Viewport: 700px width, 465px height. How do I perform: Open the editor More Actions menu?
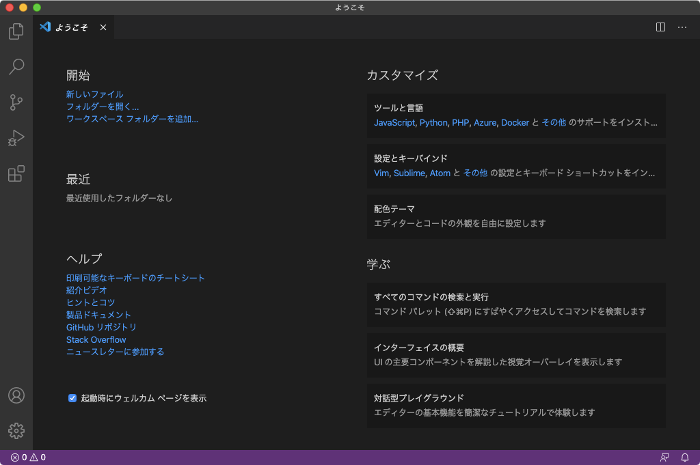[x=682, y=27]
